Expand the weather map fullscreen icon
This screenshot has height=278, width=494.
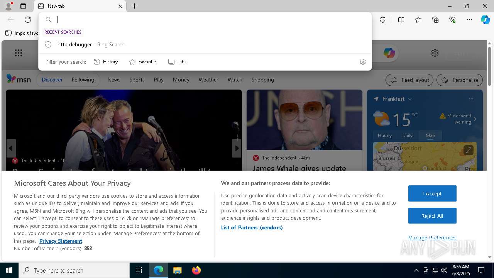pos(468,150)
